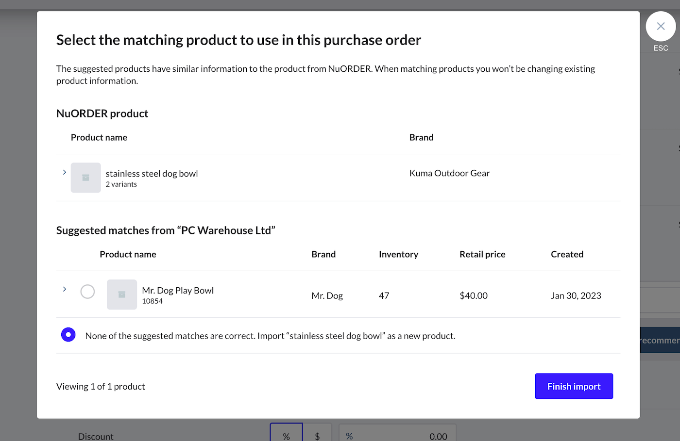Click the stainless steel dog bowl product name
Image resolution: width=680 pixels, height=441 pixels.
click(152, 173)
